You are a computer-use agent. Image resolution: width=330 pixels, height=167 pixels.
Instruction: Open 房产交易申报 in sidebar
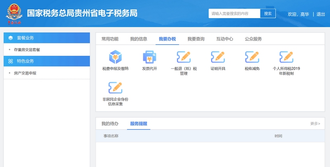[25, 73]
